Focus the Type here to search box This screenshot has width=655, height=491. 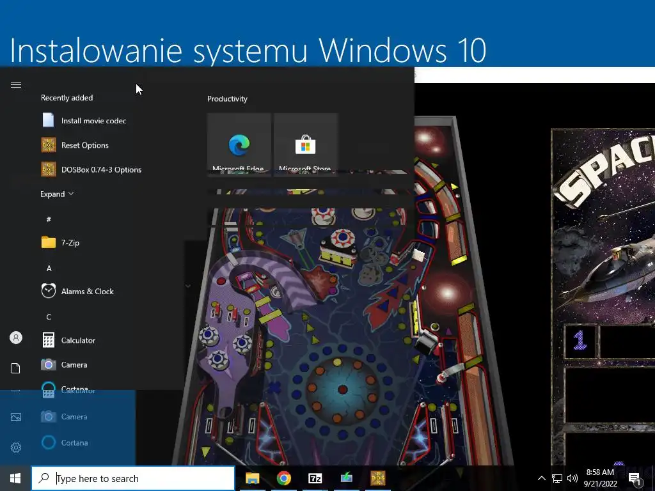point(133,478)
